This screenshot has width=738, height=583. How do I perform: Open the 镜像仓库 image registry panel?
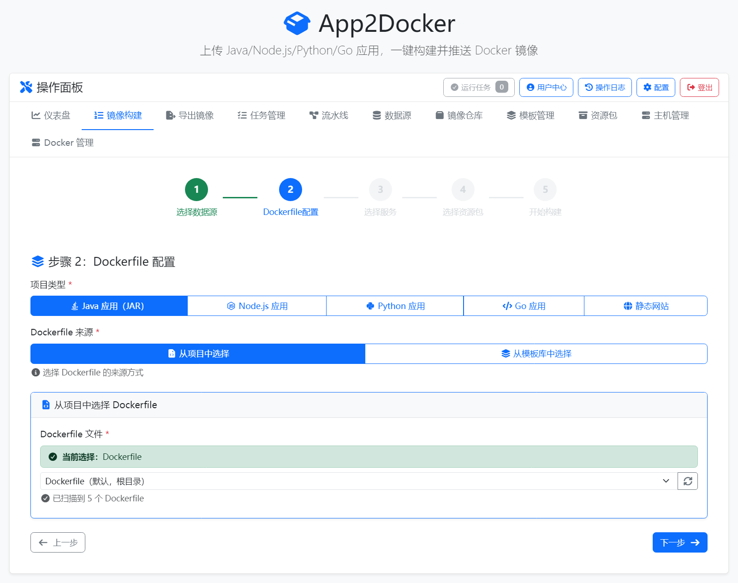point(459,115)
